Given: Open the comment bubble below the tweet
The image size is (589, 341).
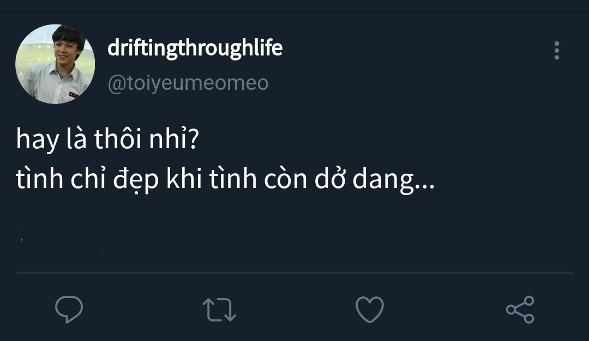Looking at the screenshot, I should coord(69,309).
